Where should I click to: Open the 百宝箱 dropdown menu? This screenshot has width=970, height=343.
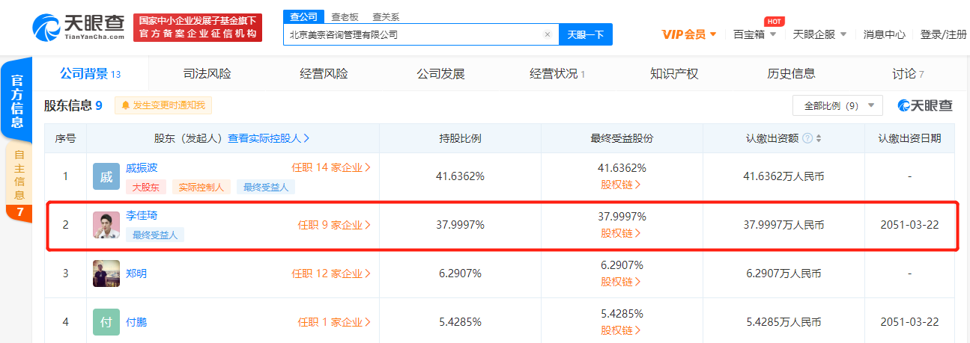tap(754, 34)
